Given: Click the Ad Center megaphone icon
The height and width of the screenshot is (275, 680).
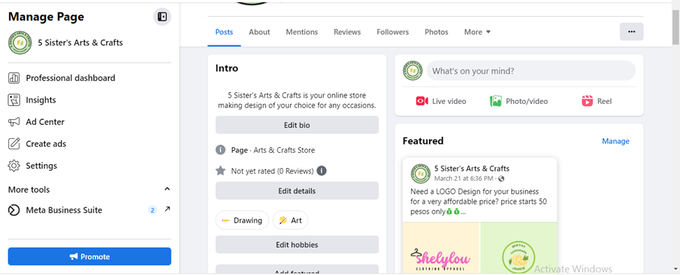Looking at the screenshot, I should [x=14, y=122].
